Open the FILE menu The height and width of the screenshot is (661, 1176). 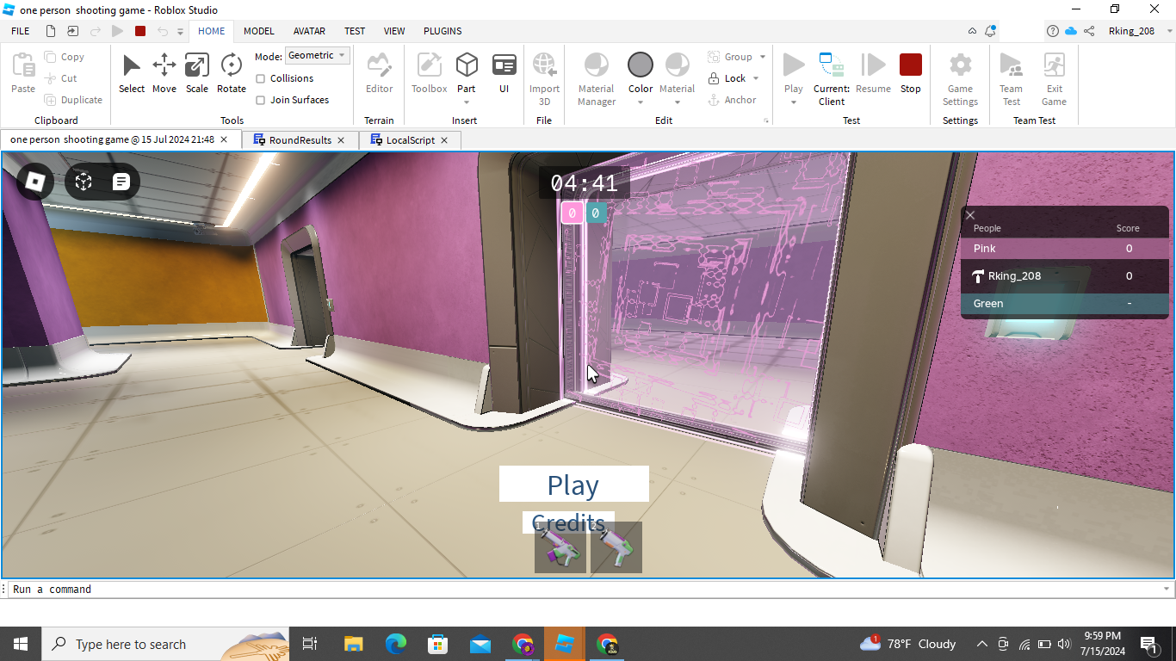click(x=21, y=31)
